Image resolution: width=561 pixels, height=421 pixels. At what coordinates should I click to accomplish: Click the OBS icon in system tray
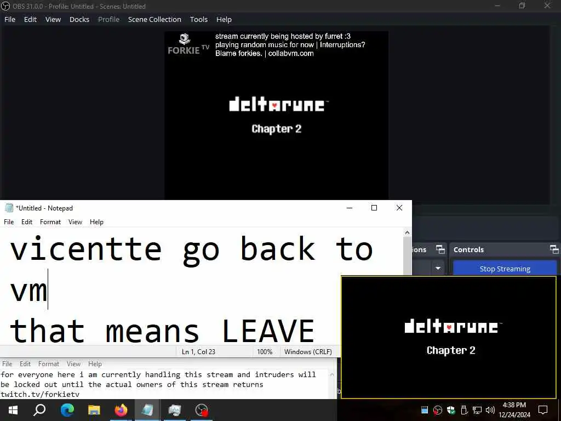pyautogui.click(x=438, y=410)
